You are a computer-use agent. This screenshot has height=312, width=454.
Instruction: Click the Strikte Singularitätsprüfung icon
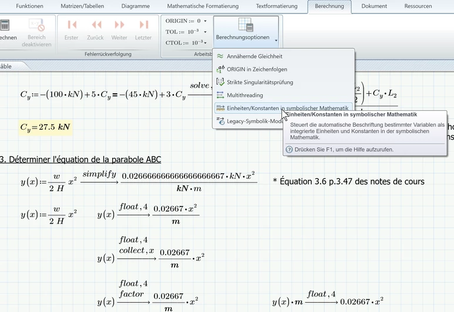tap(220, 82)
